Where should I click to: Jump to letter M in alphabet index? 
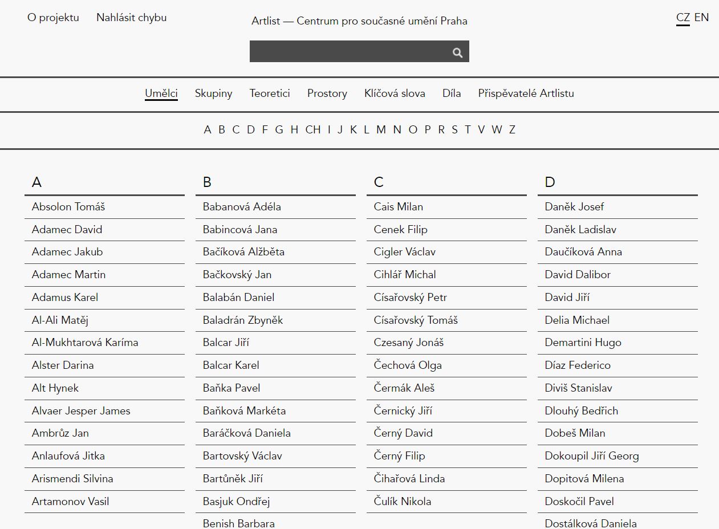pos(381,130)
